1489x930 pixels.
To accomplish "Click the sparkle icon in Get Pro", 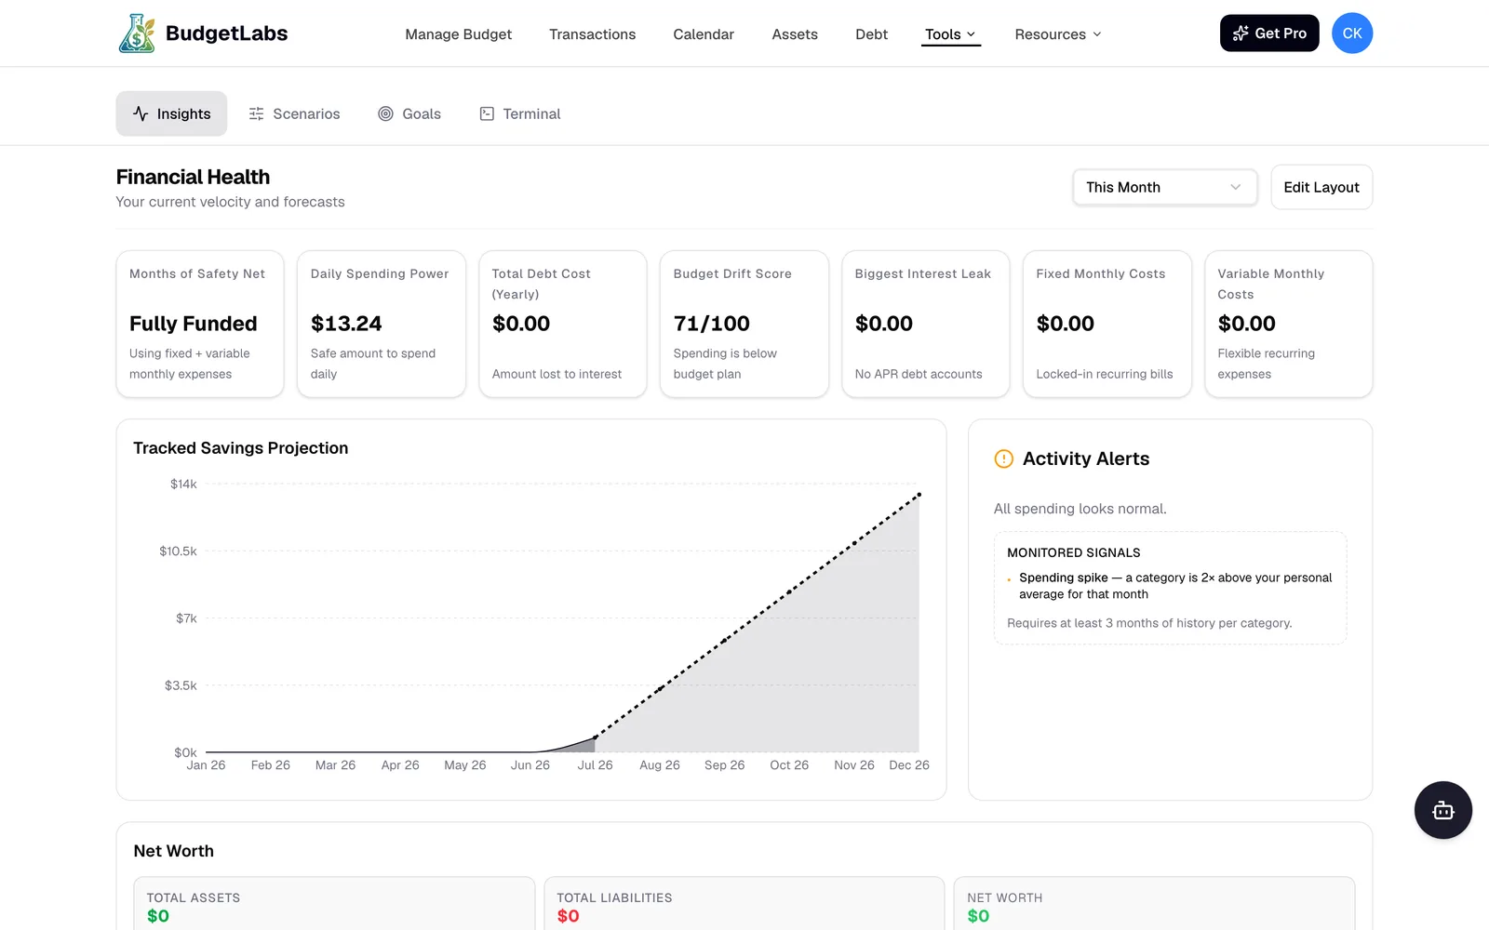I will (1240, 33).
